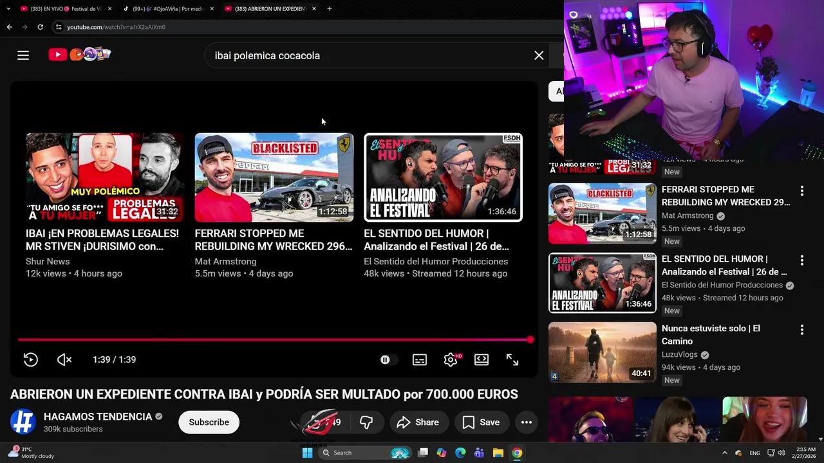Open clock and date 2:15 AM panel

806,453
